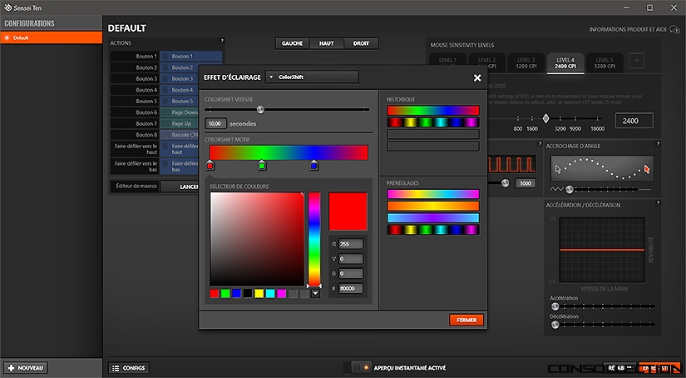This screenshot has width=686, height=378.
Task: Click inside the saturation color picker square
Action: click(x=257, y=239)
